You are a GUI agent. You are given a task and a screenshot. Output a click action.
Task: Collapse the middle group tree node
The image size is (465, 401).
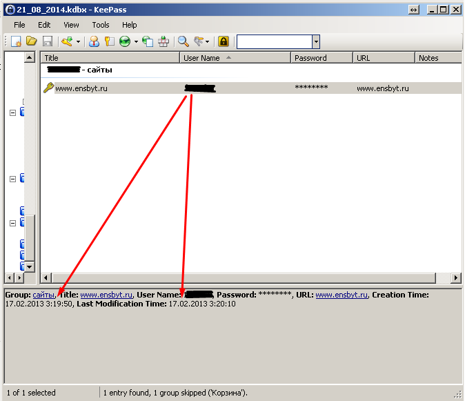(12, 179)
